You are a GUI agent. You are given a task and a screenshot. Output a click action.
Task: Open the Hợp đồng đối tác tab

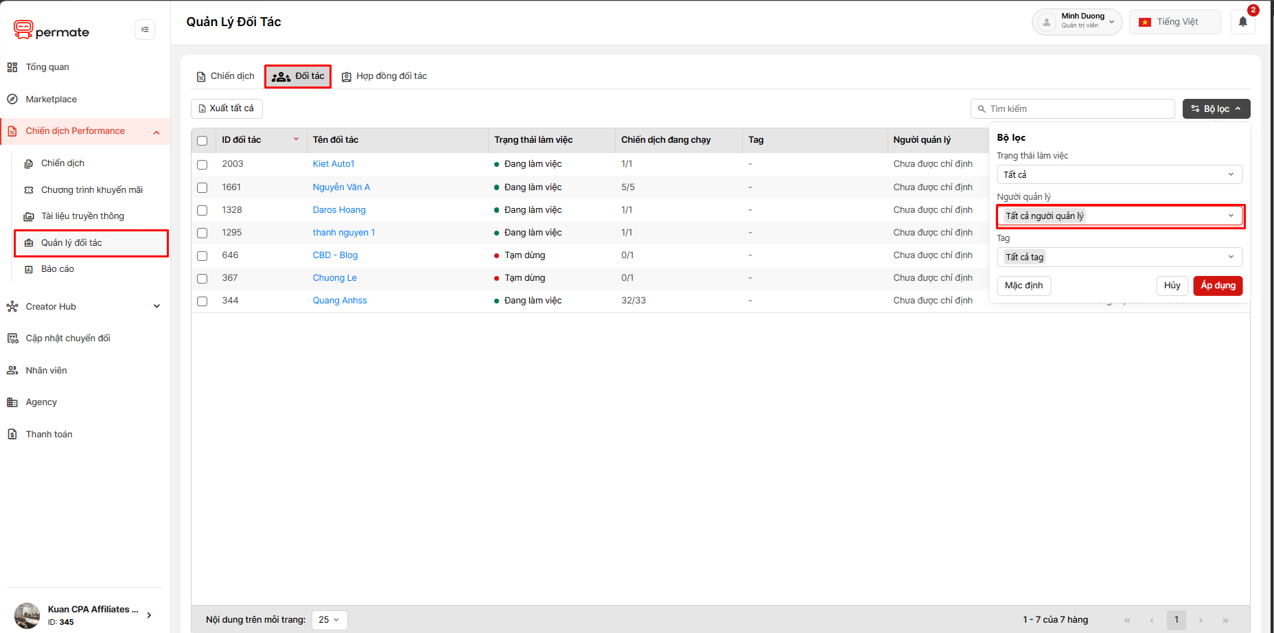point(384,76)
